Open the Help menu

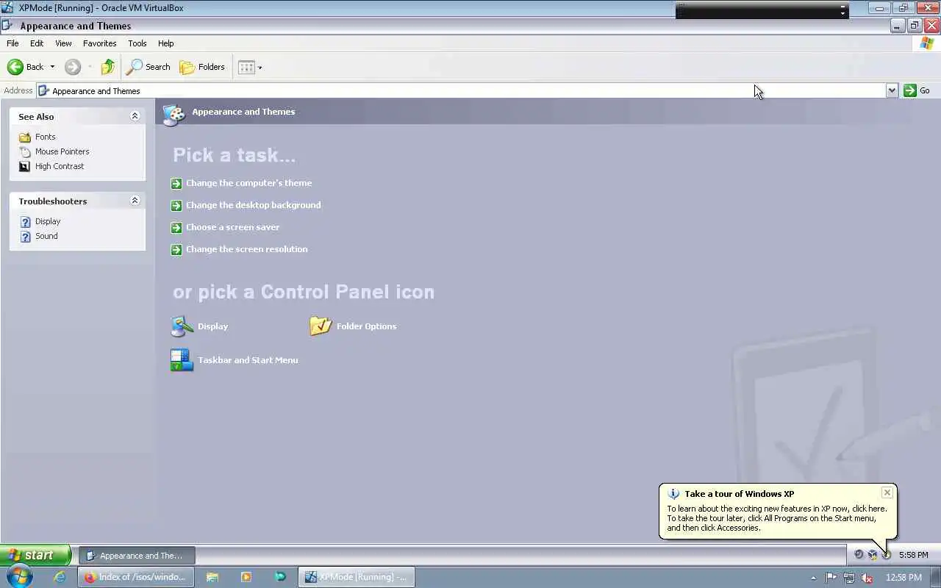click(x=166, y=43)
